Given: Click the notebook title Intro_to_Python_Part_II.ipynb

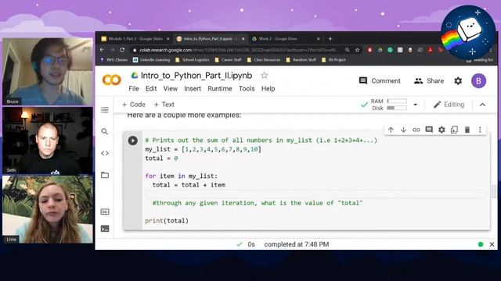Looking at the screenshot, I should (x=196, y=76).
